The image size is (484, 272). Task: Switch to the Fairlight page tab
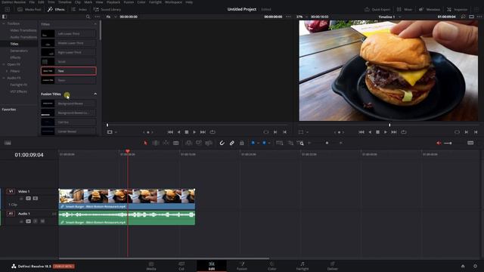click(x=302, y=266)
